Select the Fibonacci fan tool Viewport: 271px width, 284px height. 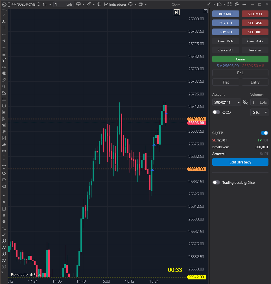pos(4,67)
